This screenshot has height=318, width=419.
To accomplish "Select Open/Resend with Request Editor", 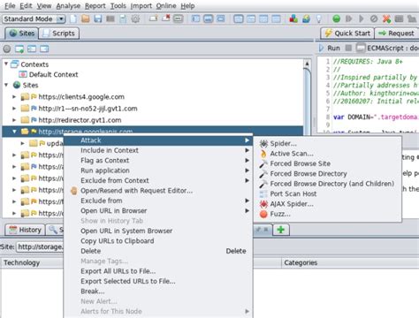I will pyautogui.click(x=158, y=191).
